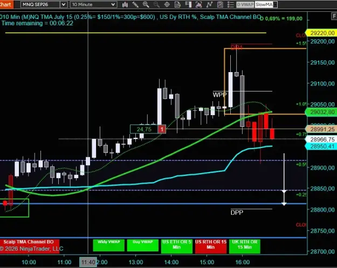The width and height of the screenshot is (337, 268).
Task: Select the drawing tools pencil icon
Action: coord(135,4)
